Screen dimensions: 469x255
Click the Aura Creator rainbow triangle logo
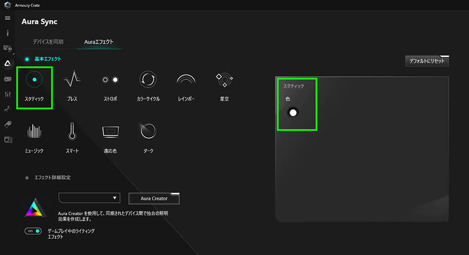tap(35, 208)
